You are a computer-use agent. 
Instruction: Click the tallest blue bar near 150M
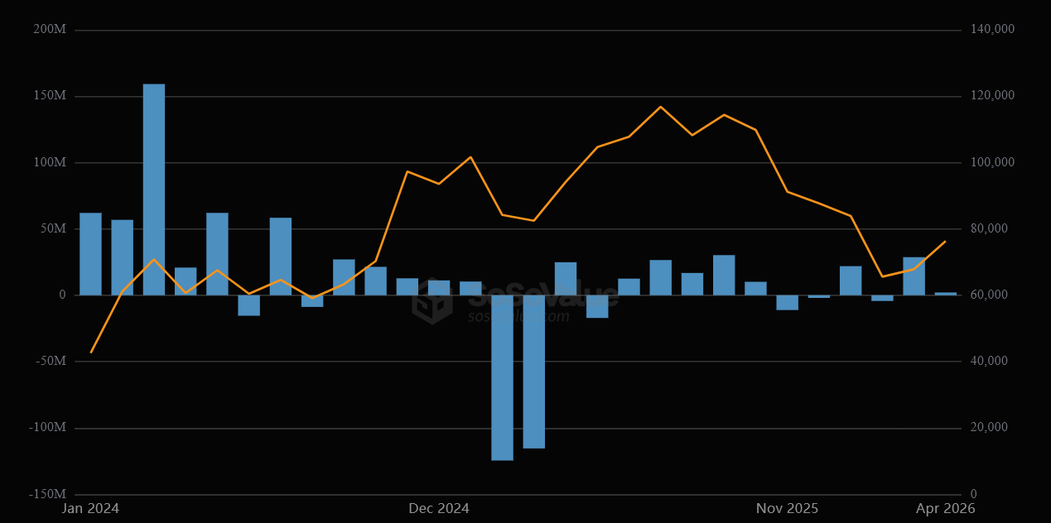pos(154,189)
